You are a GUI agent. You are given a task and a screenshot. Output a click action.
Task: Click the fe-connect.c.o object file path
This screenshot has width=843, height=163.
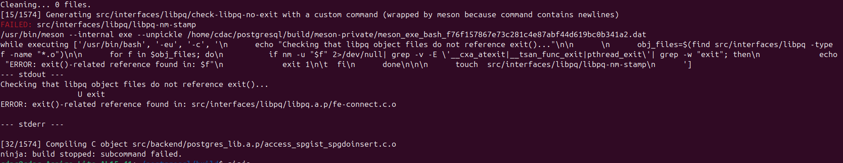click(x=294, y=104)
